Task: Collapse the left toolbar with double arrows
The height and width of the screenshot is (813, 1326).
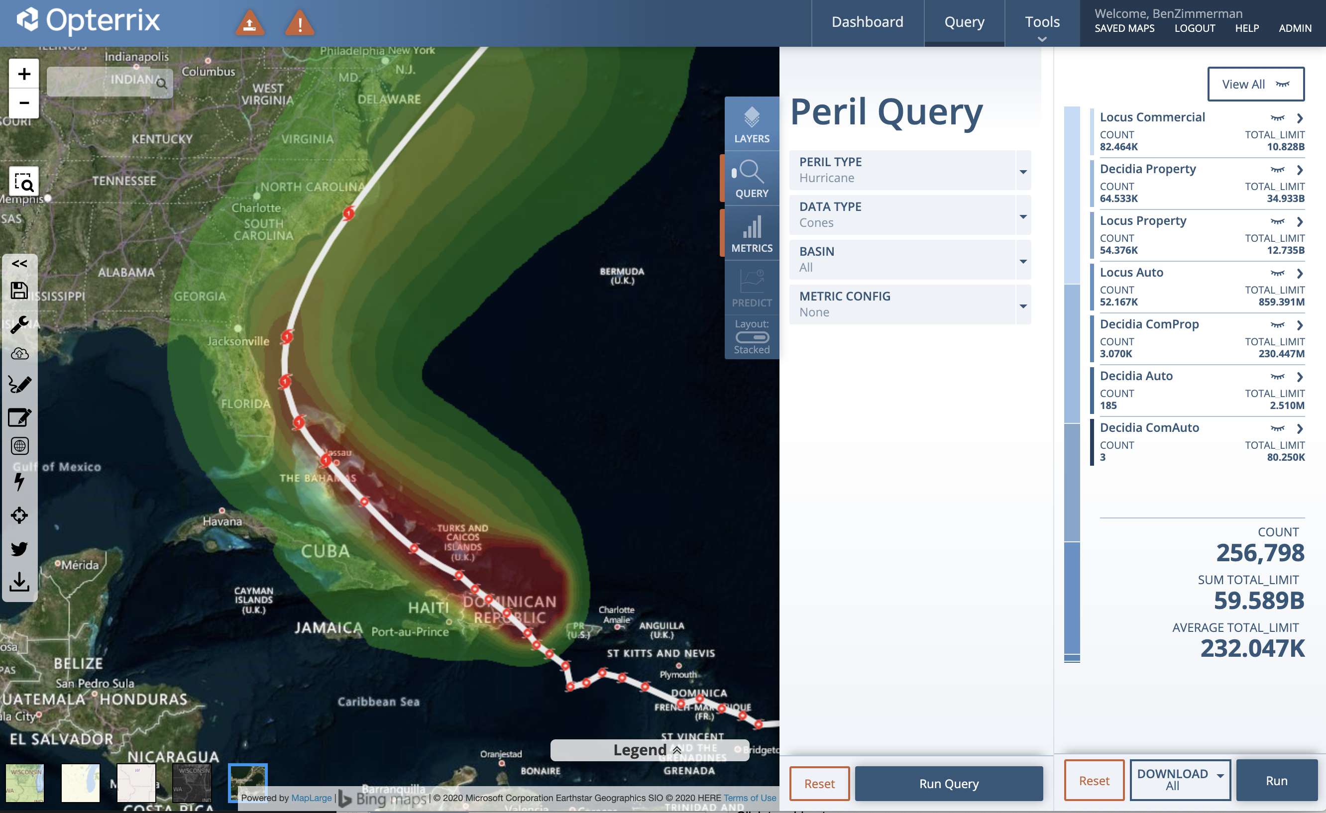Action: click(x=19, y=264)
